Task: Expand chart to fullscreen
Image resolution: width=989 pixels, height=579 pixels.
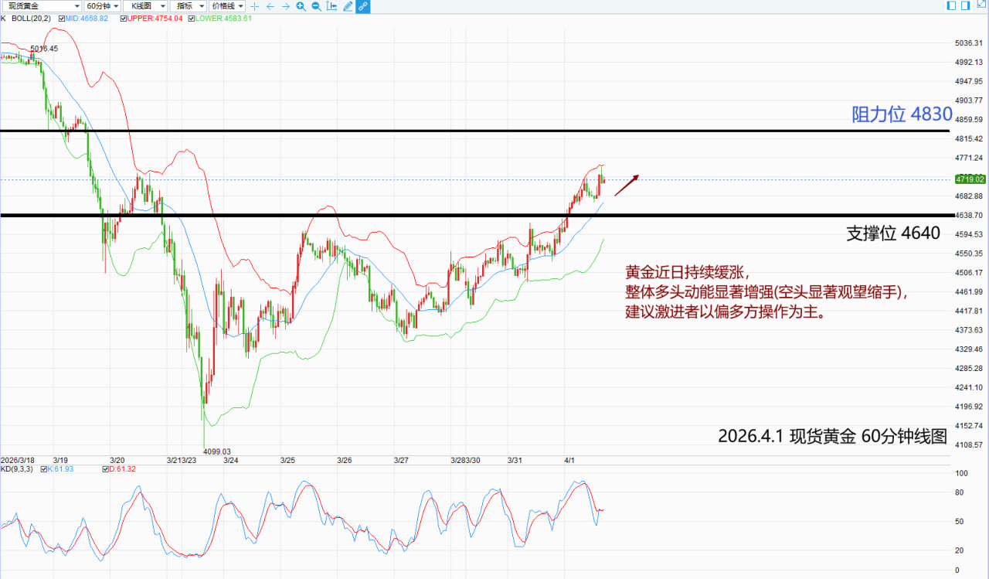Action: point(981,5)
